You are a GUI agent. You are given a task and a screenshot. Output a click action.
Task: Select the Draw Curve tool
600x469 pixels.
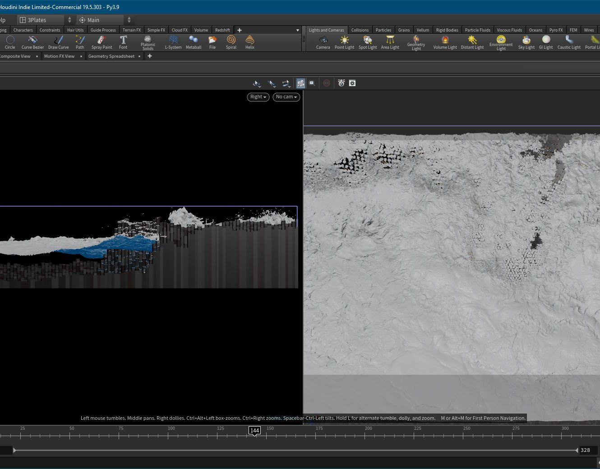click(x=58, y=42)
